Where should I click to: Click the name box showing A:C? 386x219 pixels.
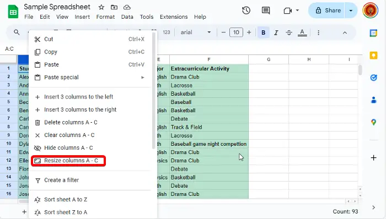[x=9, y=48]
